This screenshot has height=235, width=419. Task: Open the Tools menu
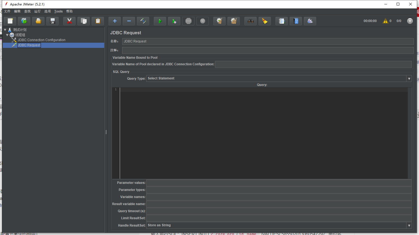click(x=58, y=11)
